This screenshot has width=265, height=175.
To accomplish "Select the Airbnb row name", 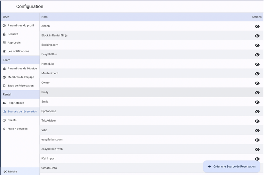I will point(45,26).
